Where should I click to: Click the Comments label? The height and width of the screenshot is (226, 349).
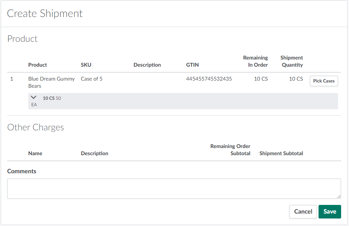click(x=22, y=171)
